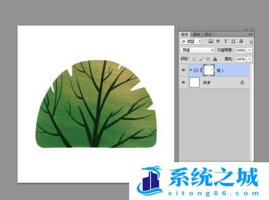Image resolution: width=269 pixels, height=200 pixels.
Task: Lock image pixels brush icon
Action: pyautogui.click(x=201, y=59)
